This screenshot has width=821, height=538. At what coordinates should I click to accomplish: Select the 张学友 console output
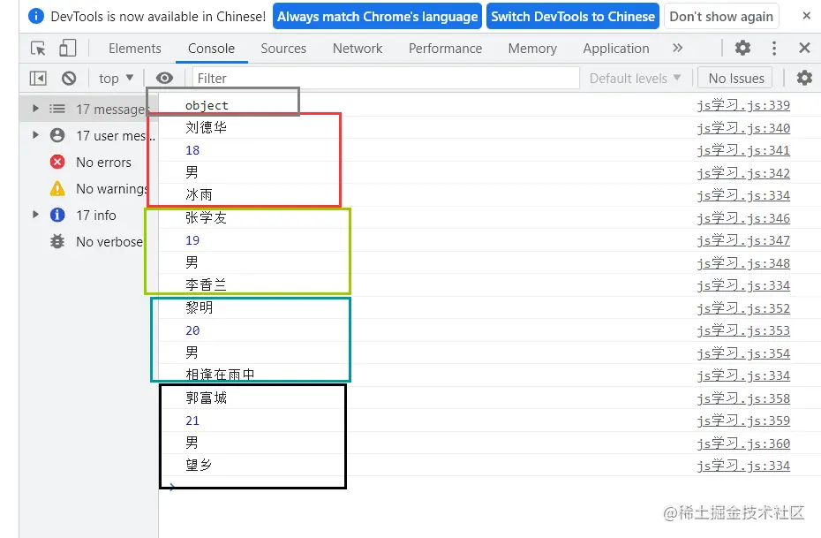[x=206, y=217]
